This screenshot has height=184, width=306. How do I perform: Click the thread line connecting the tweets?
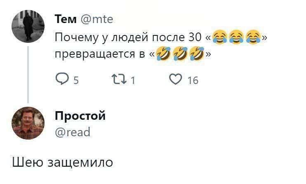(28, 74)
